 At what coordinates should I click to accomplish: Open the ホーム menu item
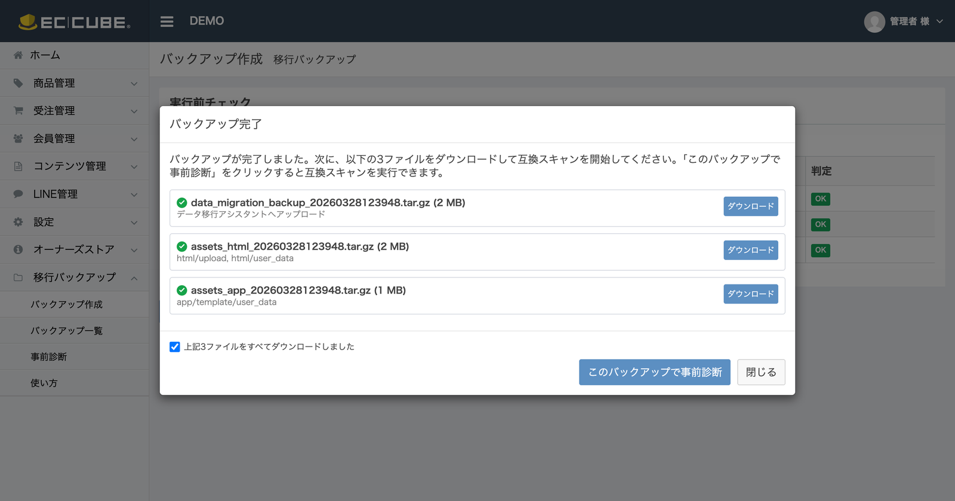[x=74, y=55]
